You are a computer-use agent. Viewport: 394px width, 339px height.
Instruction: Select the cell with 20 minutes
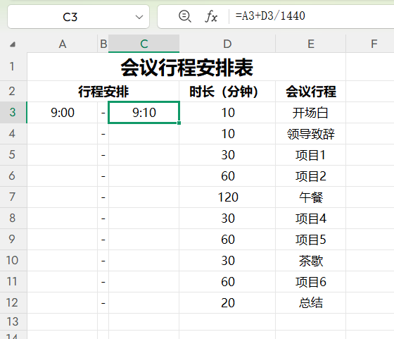click(x=227, y=303)
